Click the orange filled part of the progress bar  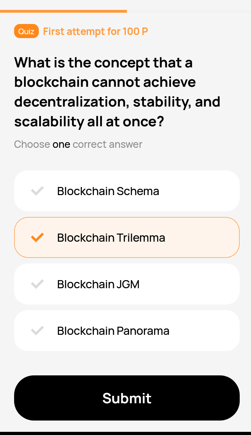click(x=63, y=11)
